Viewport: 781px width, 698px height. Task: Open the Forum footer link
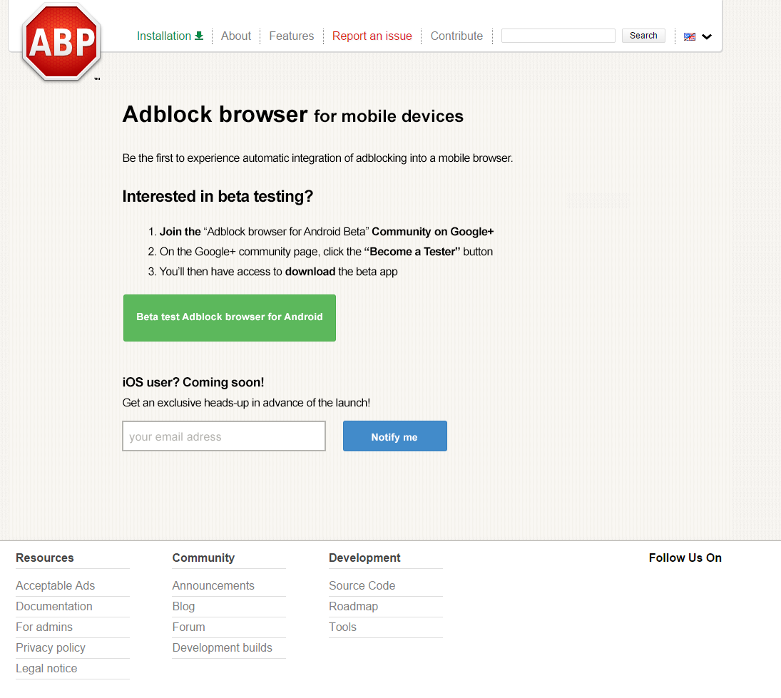189,627
